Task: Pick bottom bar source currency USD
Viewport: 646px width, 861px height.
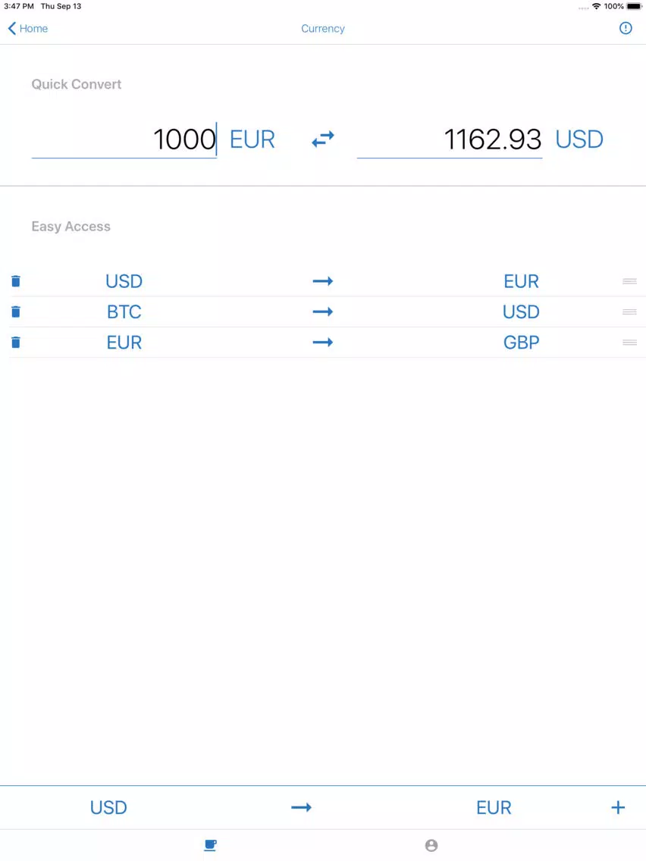Action: tap(108, 807)
